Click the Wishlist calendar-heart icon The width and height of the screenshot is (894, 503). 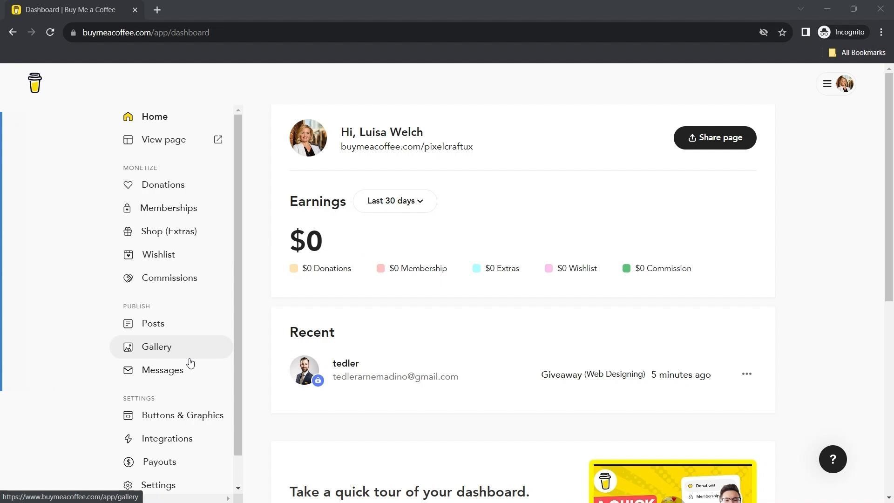(x=128, y=255)
